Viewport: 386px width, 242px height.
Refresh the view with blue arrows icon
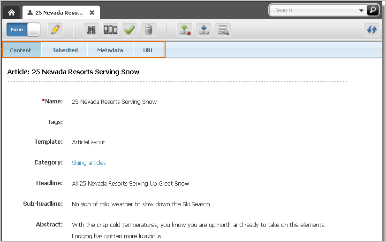pos(372,30)
